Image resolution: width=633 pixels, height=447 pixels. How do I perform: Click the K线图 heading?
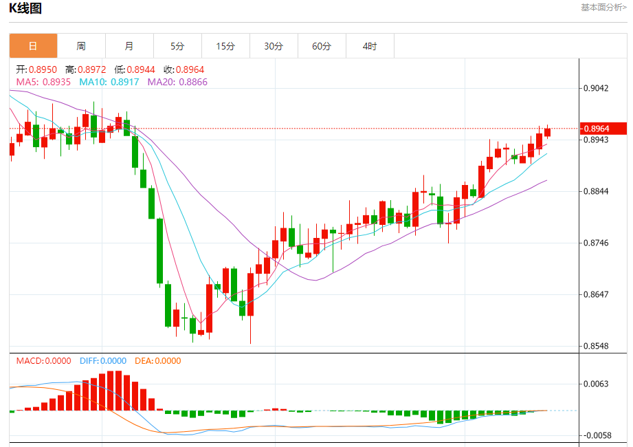(25, 8)
